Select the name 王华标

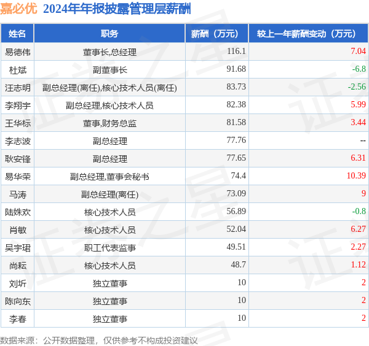[18, 123]
